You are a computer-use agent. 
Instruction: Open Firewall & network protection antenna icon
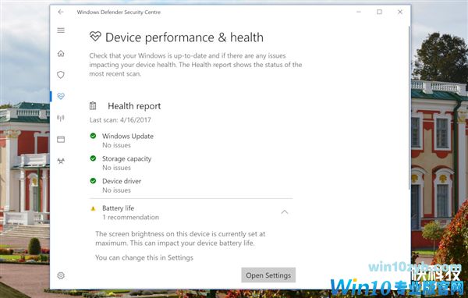[61, 118]
